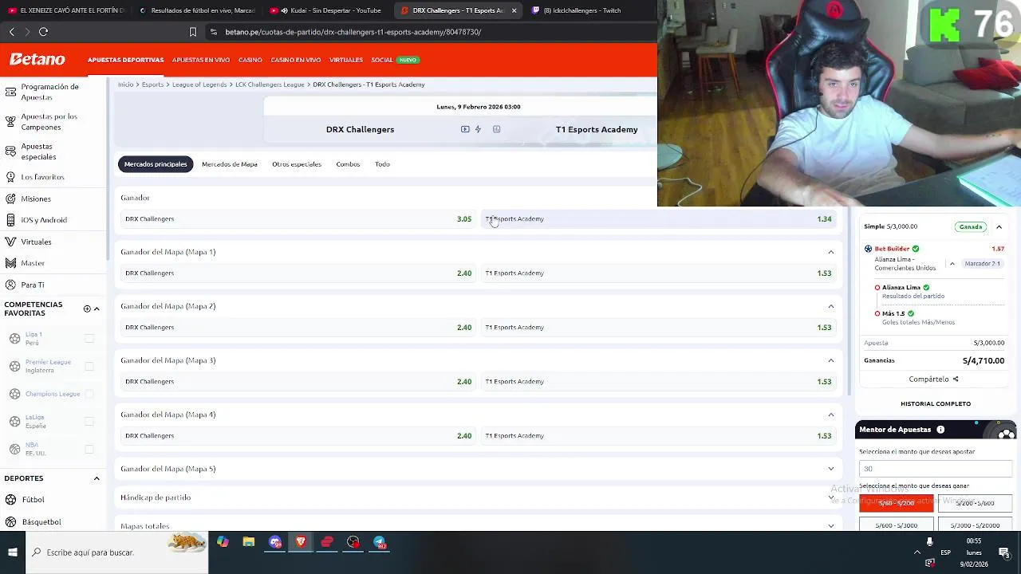The image size is (1021, 574).
Task: Select S/60 - S/200 win amount
Action: pyautogui.click(x=896, y=503)
